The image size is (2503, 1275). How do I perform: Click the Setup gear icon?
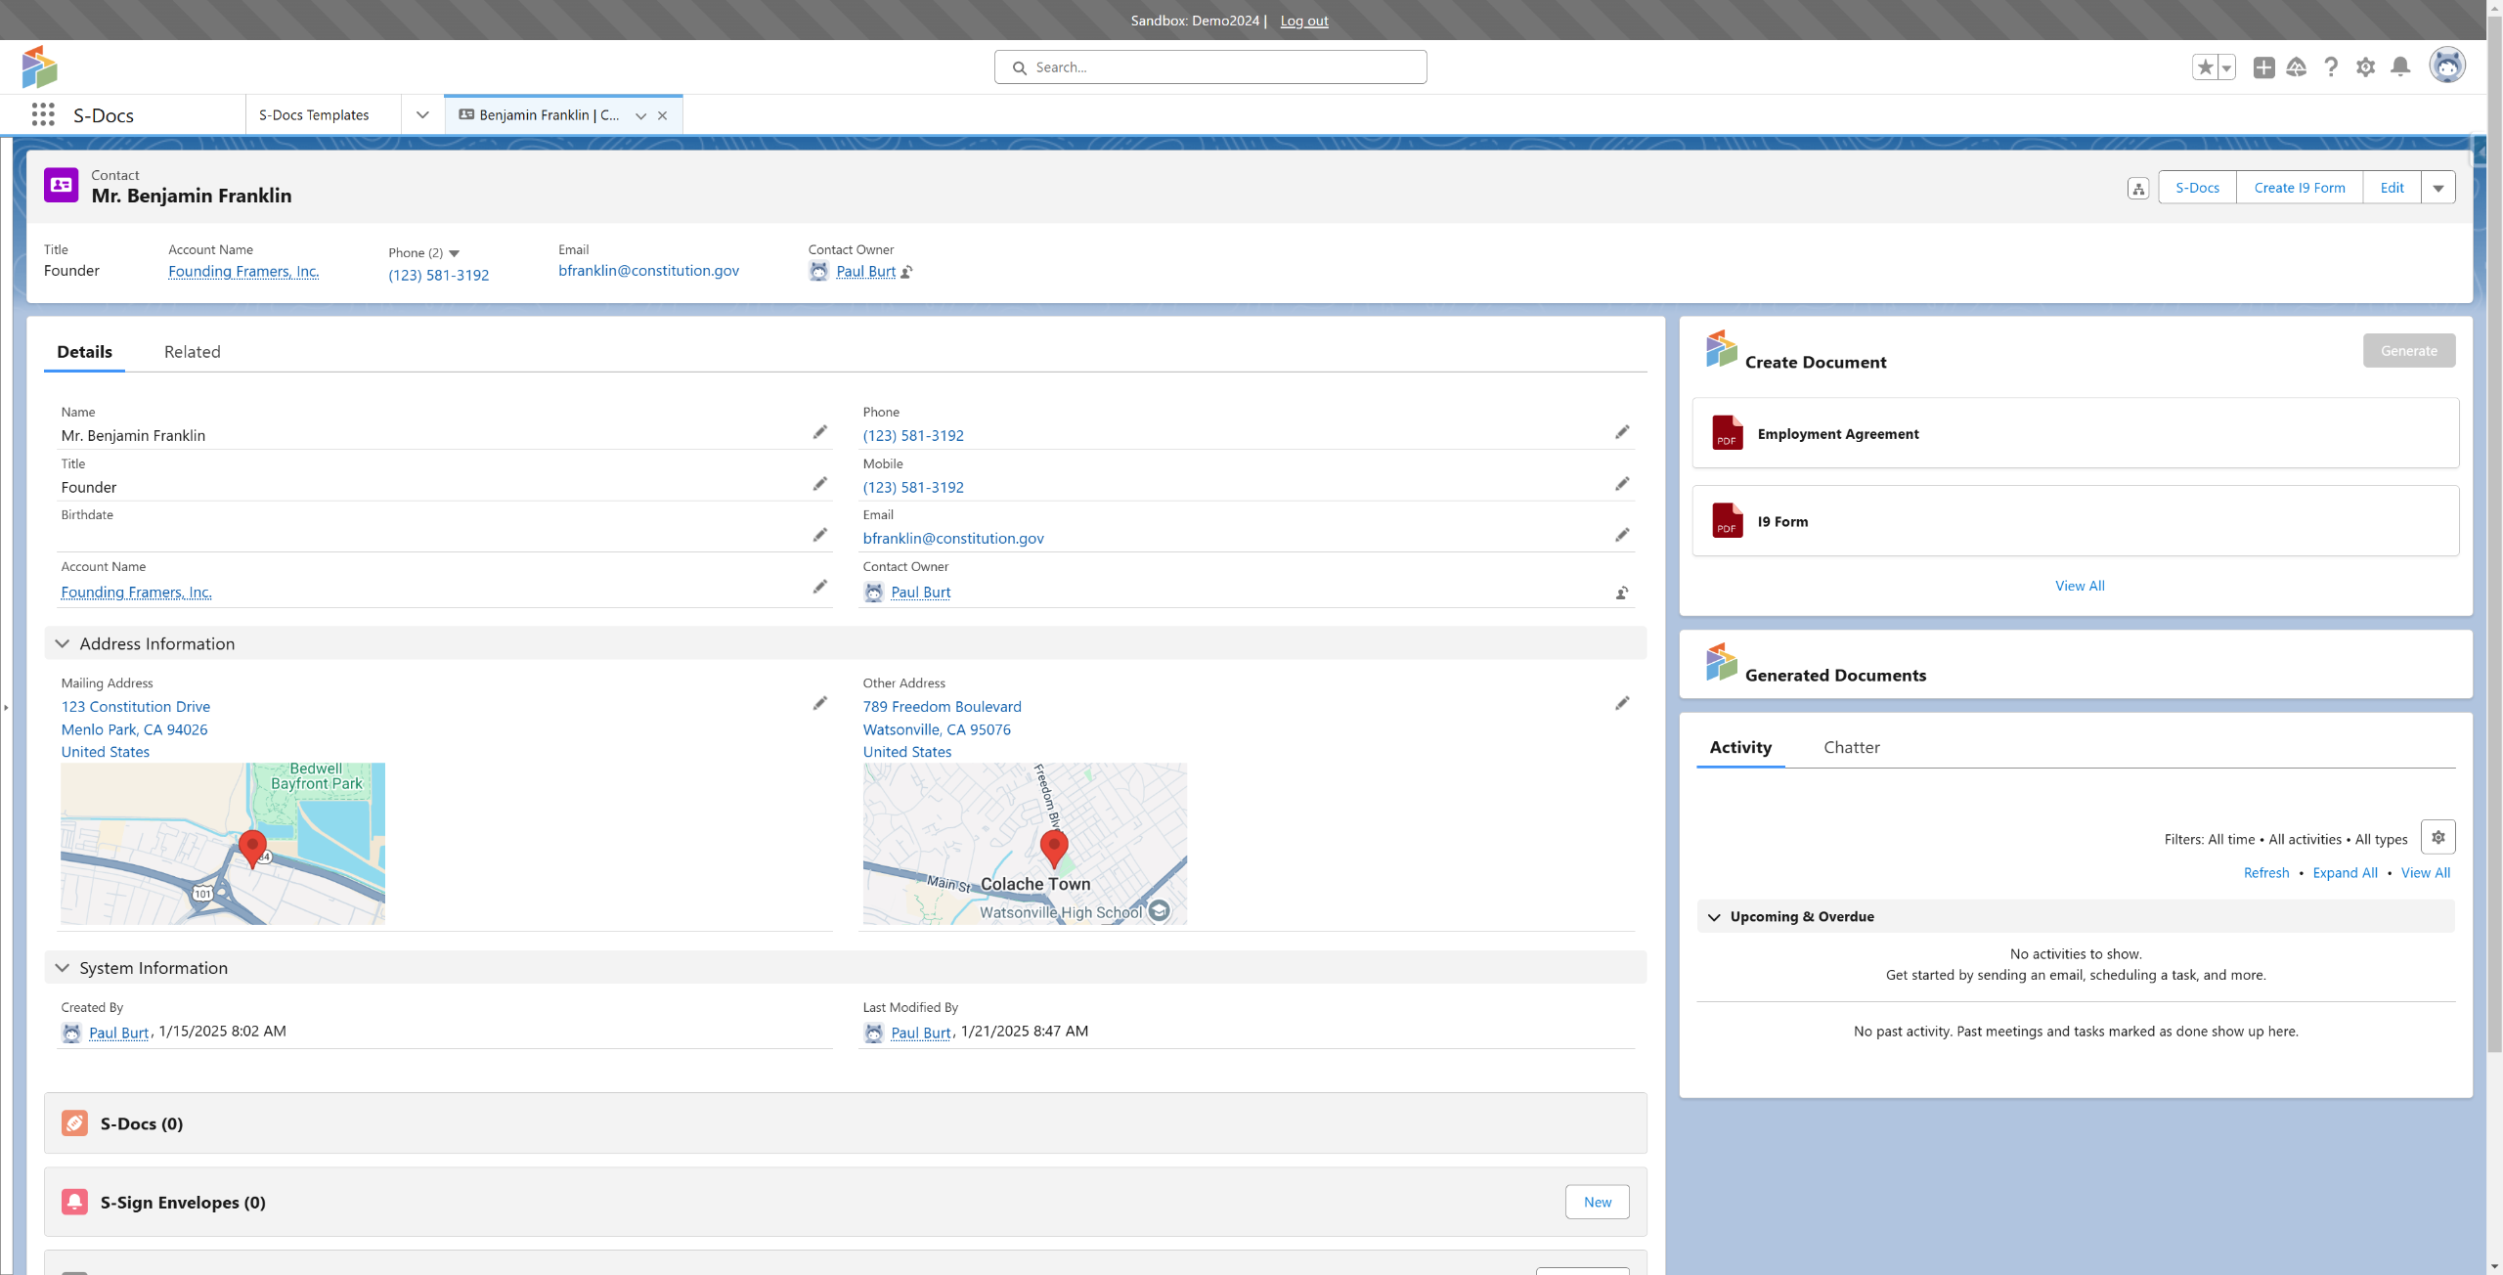(x=2365, y=67)
